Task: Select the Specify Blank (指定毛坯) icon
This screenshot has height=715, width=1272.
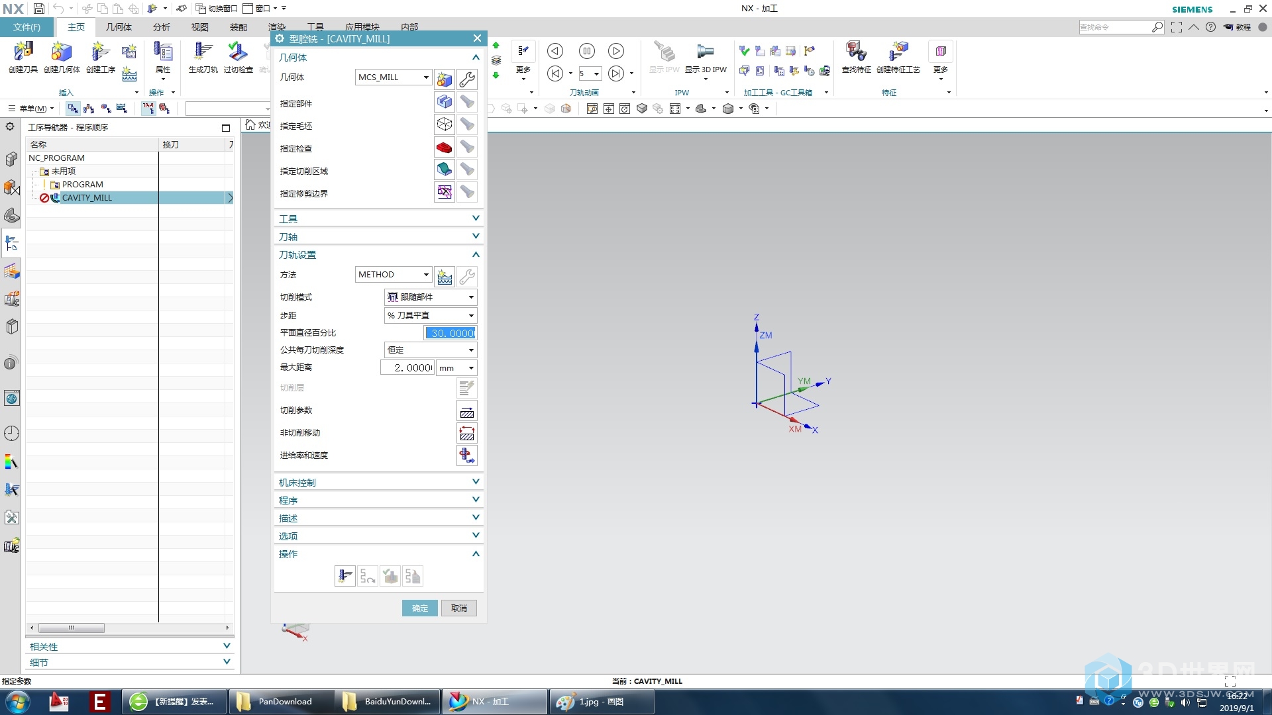Action: click(445, 125)
